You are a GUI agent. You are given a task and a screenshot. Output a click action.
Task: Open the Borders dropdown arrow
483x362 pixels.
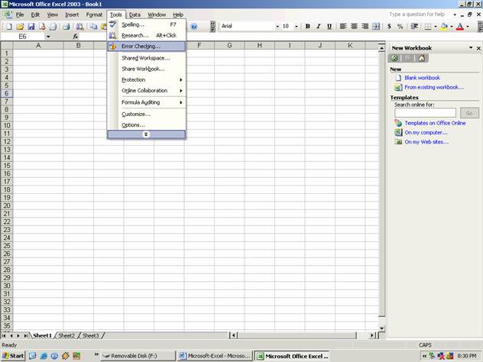[436, 27]
